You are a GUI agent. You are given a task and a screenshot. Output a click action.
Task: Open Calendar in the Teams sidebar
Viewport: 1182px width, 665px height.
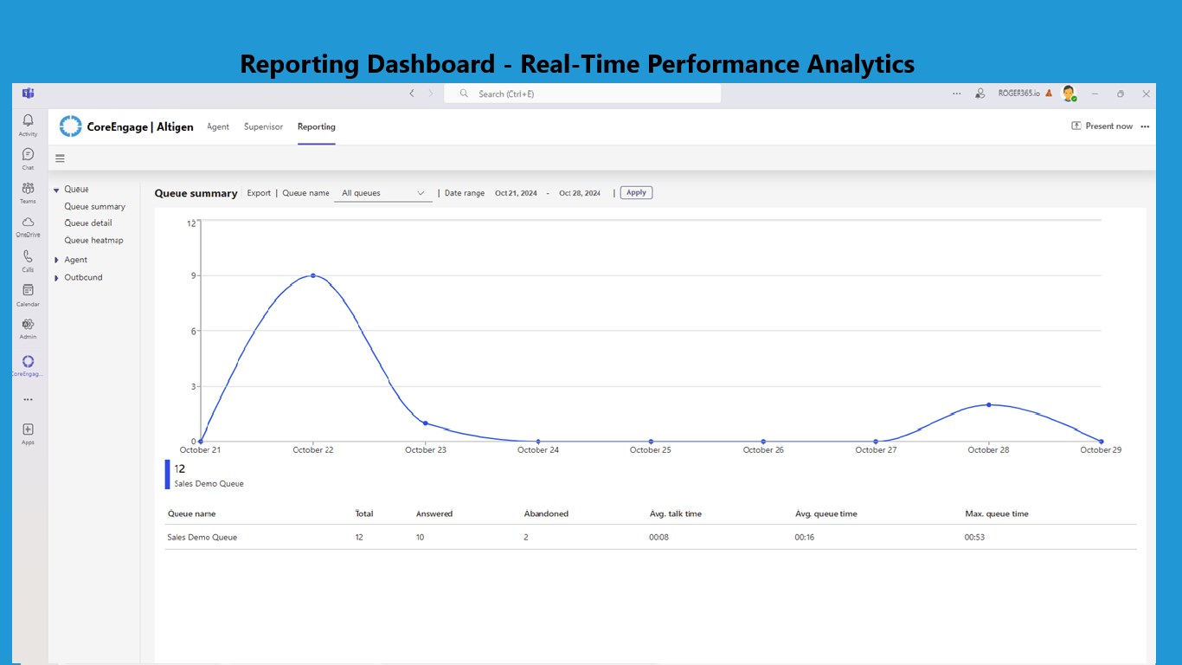28,295
